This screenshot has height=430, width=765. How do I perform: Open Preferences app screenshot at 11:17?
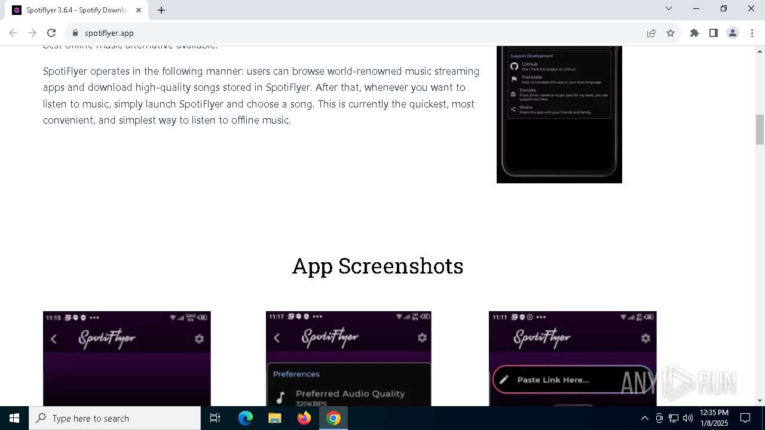point(348,358)
